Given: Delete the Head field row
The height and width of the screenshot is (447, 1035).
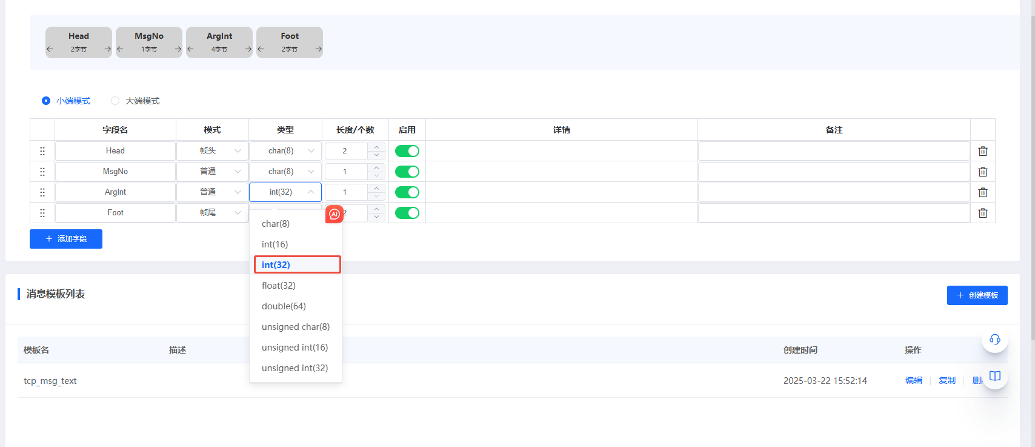Looking at the screenshot, I should [x=983, y=151].
